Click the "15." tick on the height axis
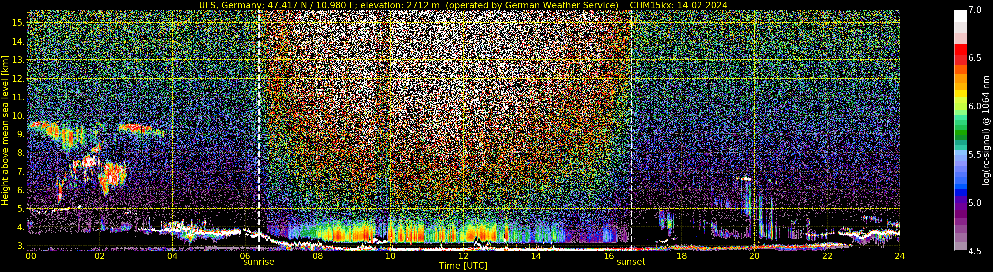Screen dimensions: 993x272 [18, 23]
